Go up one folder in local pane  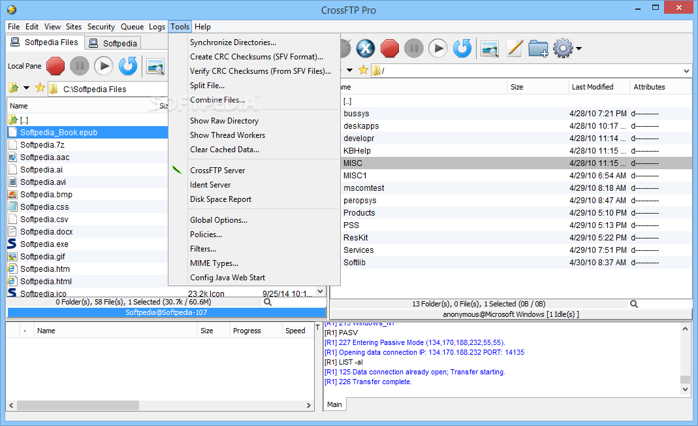coord(14,88)
